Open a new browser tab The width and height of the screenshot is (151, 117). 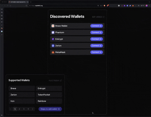click(31, 2)
